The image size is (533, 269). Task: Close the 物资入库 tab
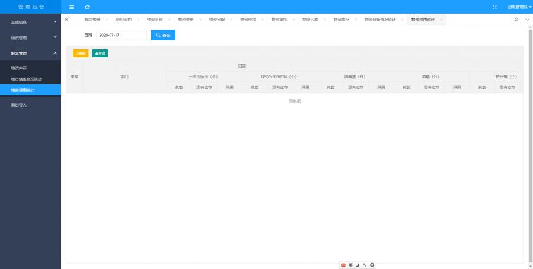[324, 20]
